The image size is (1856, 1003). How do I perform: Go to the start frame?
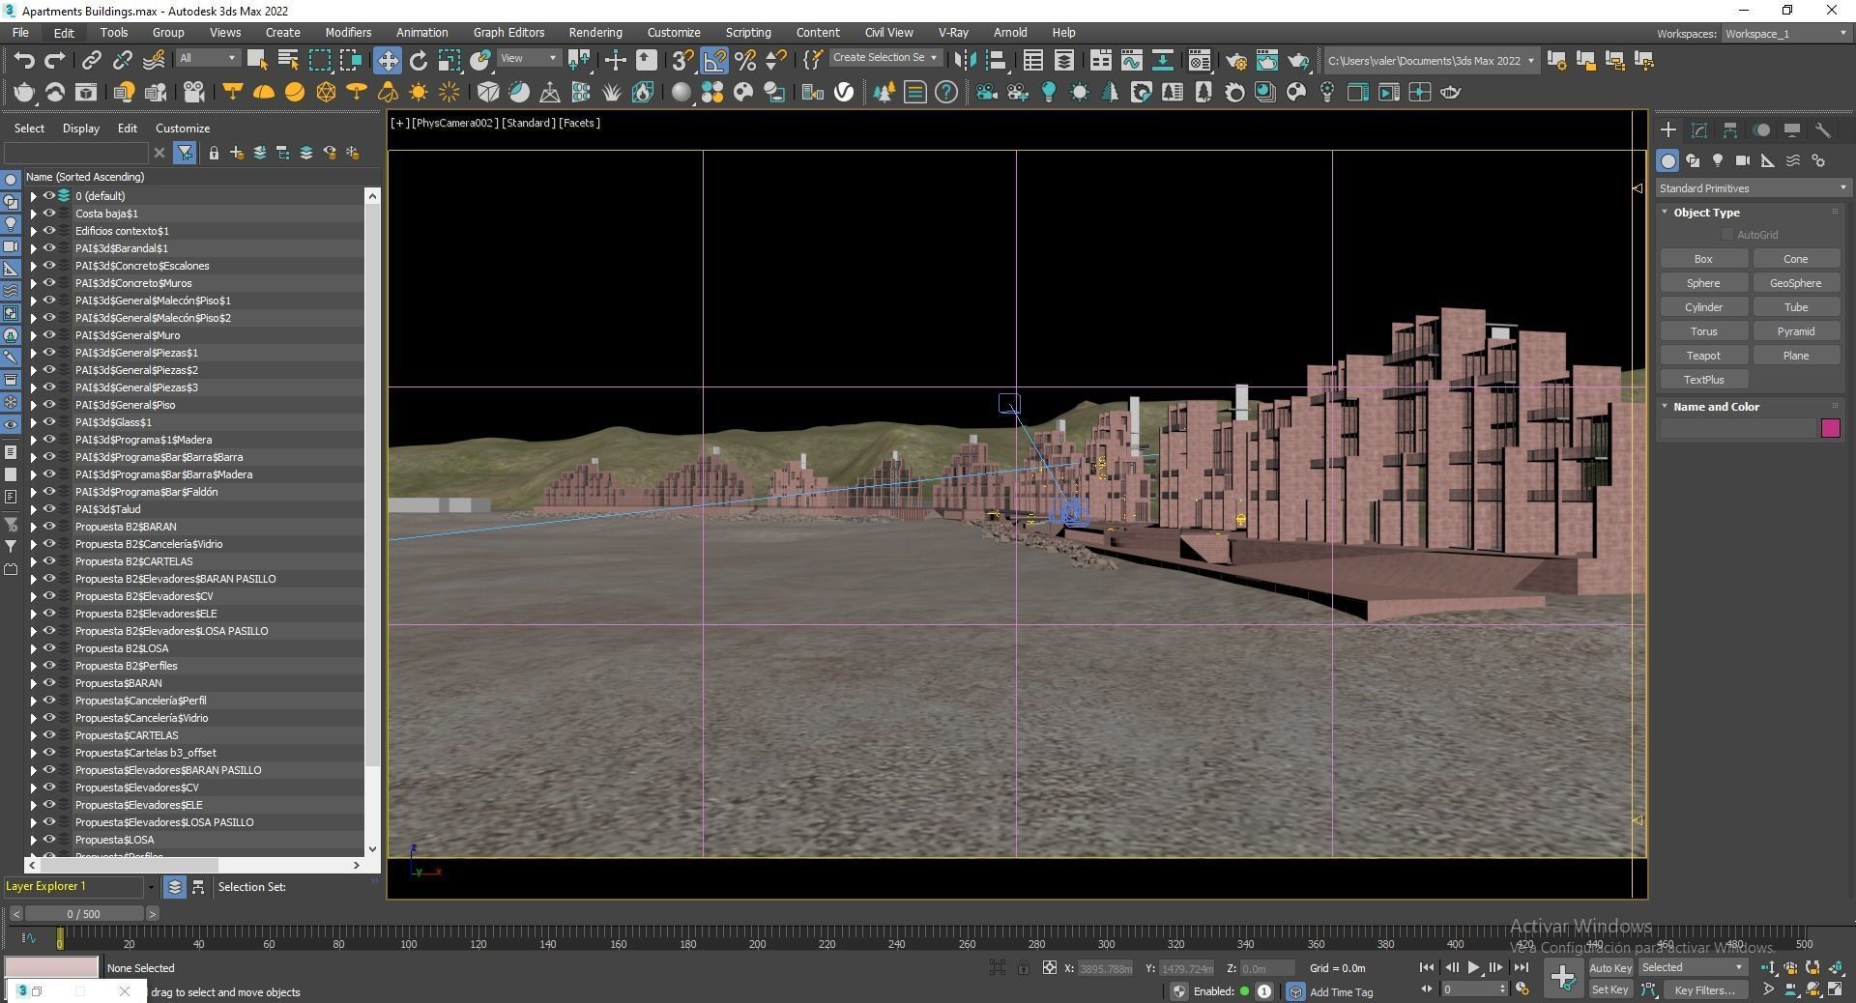(1426, 967)
